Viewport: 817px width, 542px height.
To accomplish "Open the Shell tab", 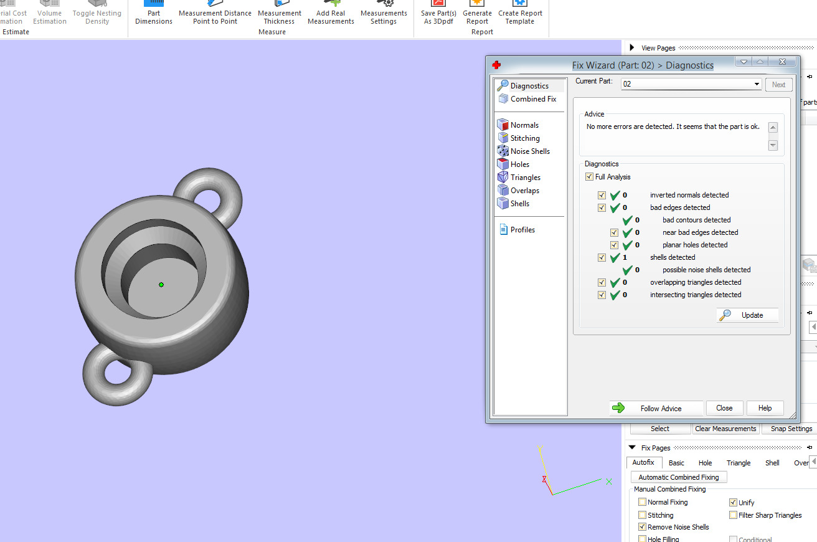I will (x=772, y=463).
